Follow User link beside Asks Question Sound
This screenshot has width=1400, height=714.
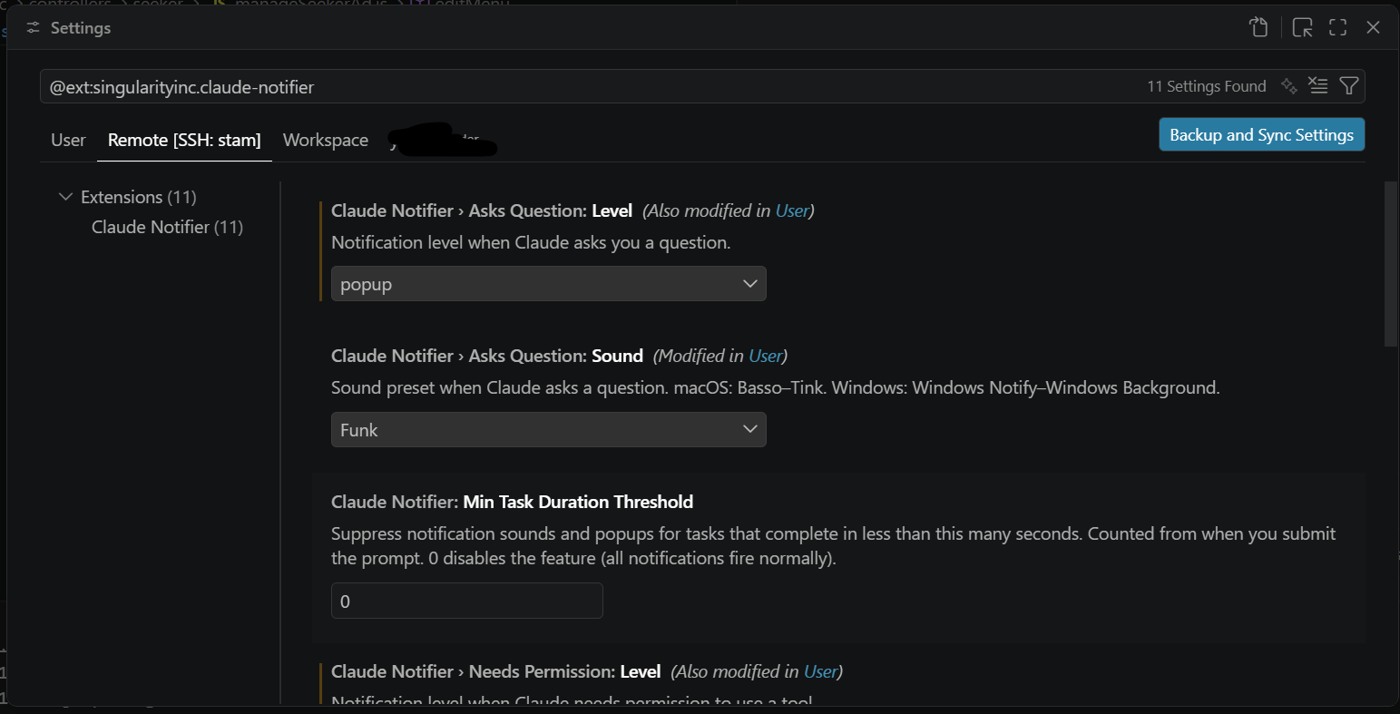click(x=765, y=356)
